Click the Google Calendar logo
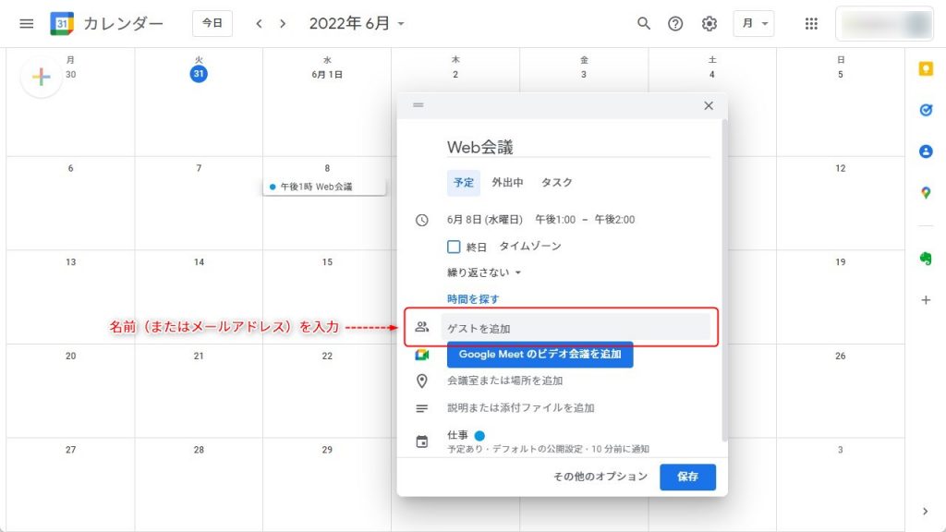Viewport: 946px width, 532px height. coord(62,23)
